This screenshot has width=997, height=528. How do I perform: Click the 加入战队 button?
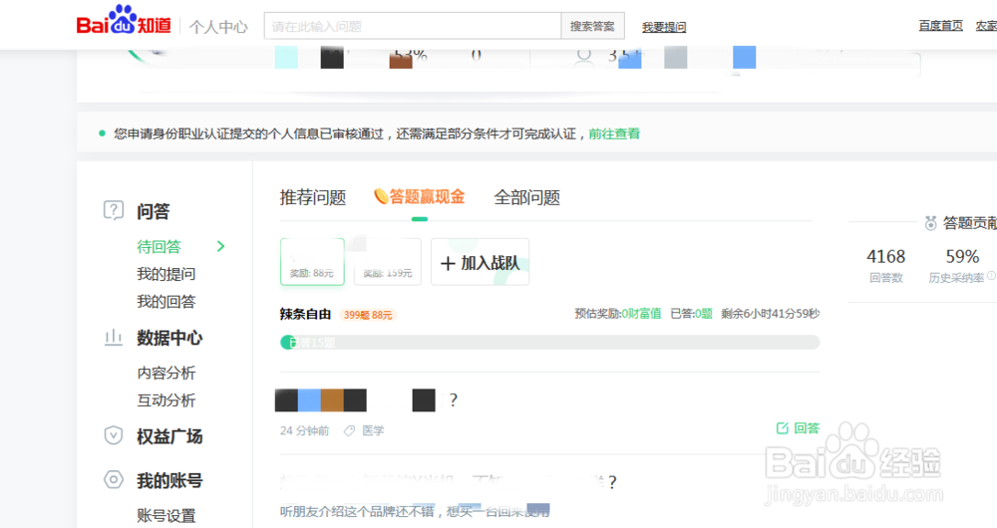(x=481, y=262)
